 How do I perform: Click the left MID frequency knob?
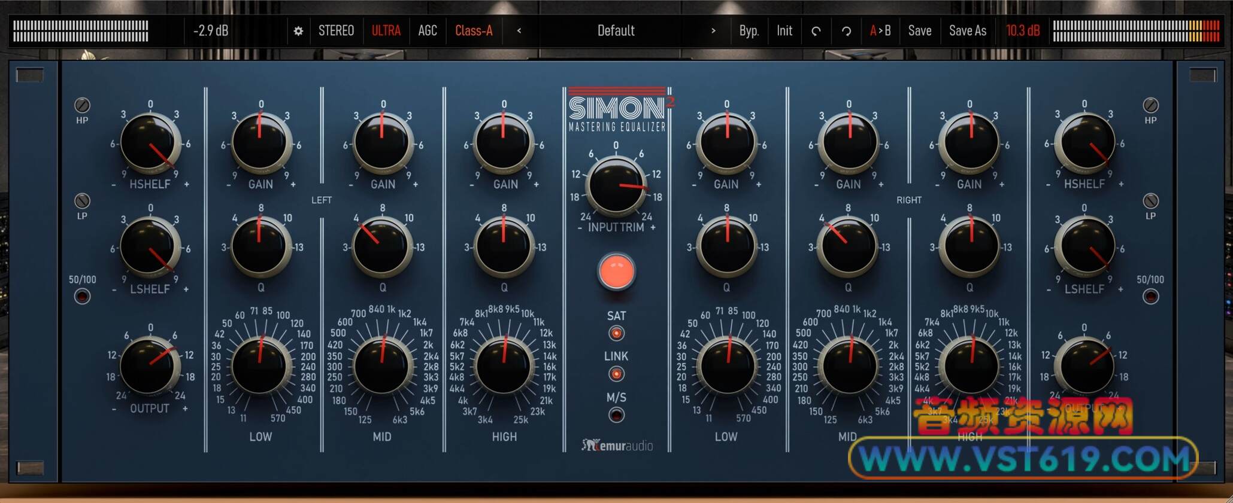click(383, 365)
